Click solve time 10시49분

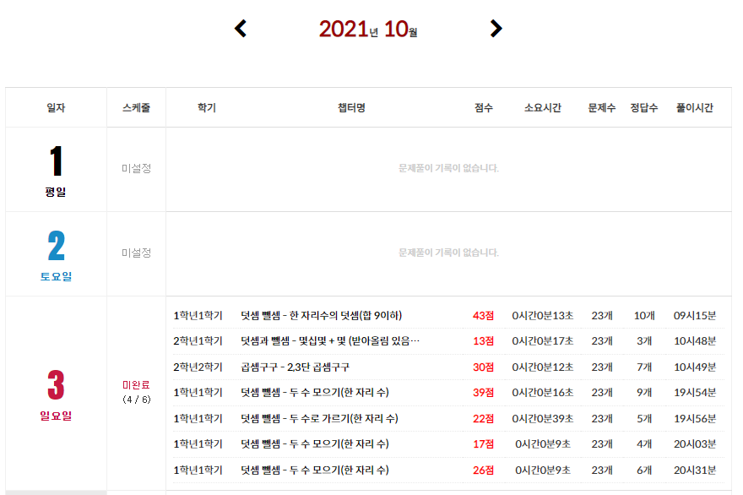(x=695, y=367)
